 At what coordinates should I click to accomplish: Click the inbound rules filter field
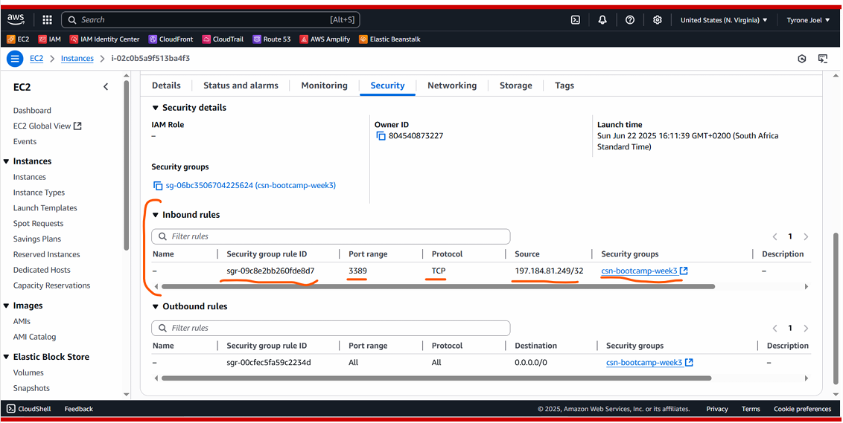click(331, 236)
